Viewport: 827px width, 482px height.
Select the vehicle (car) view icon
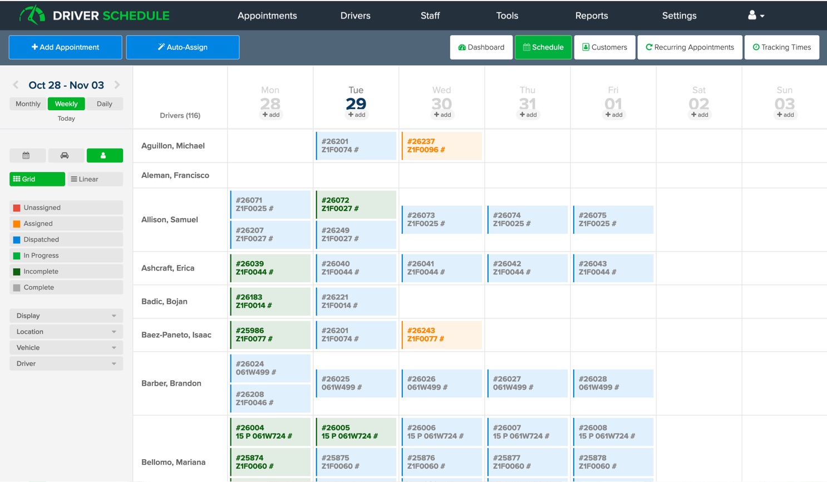tap(65, 155)
